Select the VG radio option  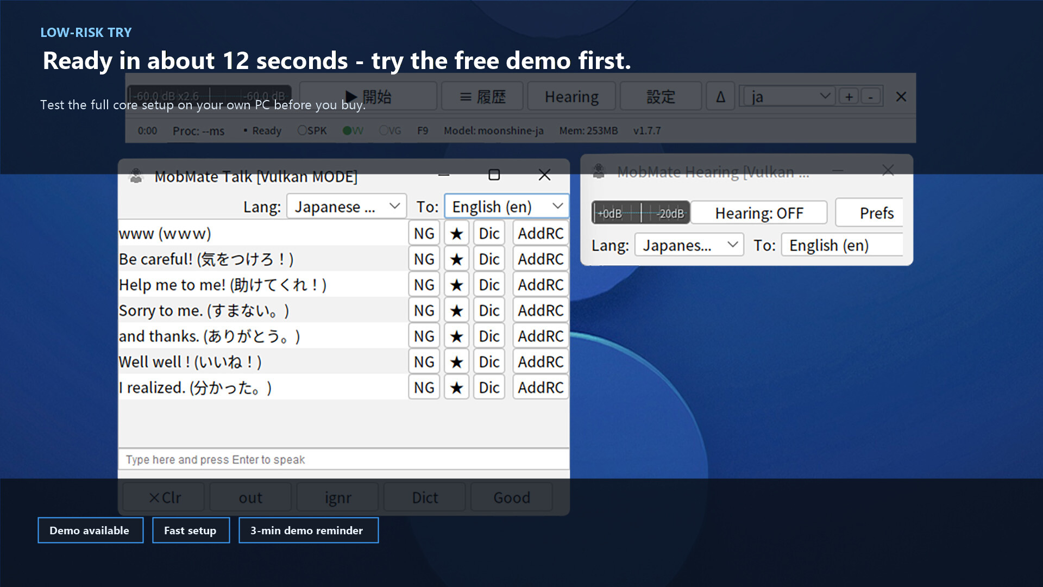(x=384, y=130)
